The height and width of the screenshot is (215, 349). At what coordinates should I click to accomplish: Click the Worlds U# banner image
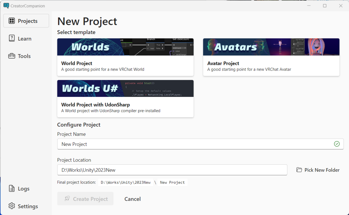click(x=125, y=88)
